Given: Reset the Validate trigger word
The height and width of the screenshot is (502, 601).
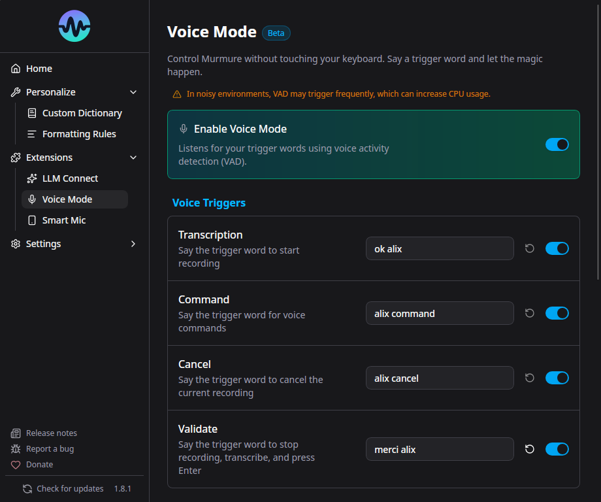Looking at the screenshot, I should (x=530, y=449).
